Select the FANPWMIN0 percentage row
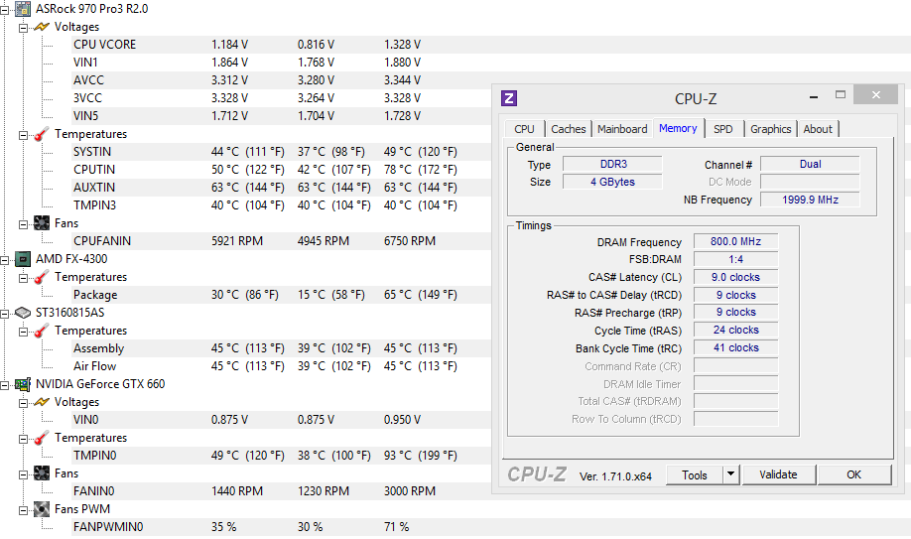911x539 pixels. click(491, 527)
